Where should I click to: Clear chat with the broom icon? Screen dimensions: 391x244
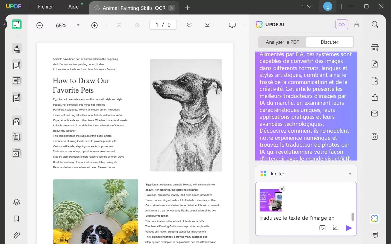click(x=357, y=24)
